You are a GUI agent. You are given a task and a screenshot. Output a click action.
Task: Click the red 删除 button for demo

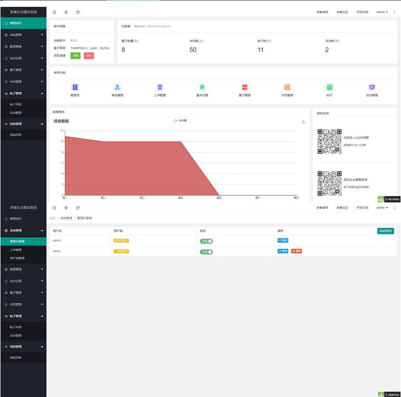pos(296,251)
